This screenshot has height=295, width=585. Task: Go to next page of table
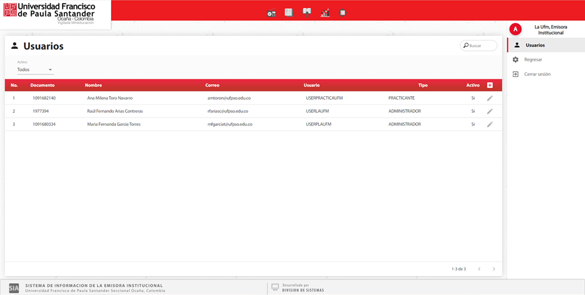(x=494, y=269)
